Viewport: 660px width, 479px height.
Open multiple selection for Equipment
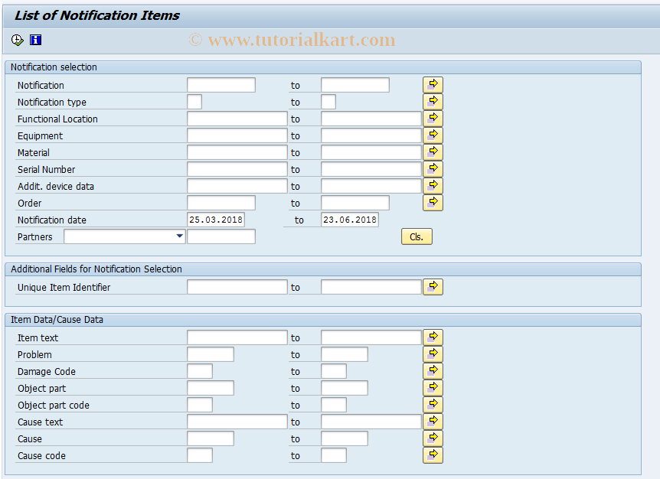[433, 135]
